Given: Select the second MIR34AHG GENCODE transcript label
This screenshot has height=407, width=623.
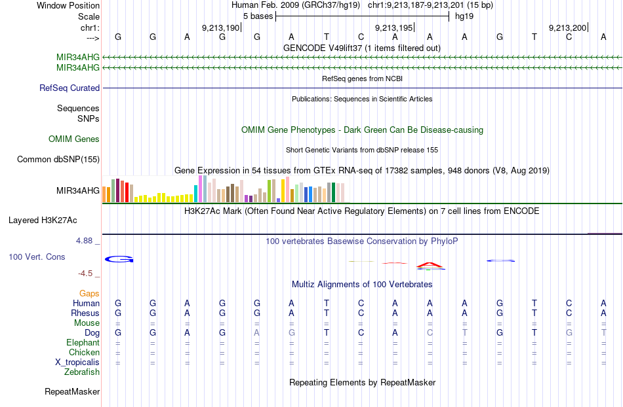Looking at the screenshot, I should (x=78, y=68).
